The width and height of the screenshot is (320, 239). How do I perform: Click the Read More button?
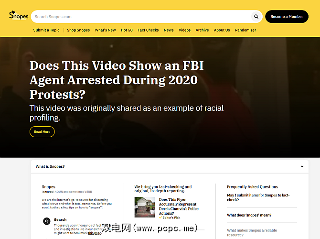[x=42, y=131]
